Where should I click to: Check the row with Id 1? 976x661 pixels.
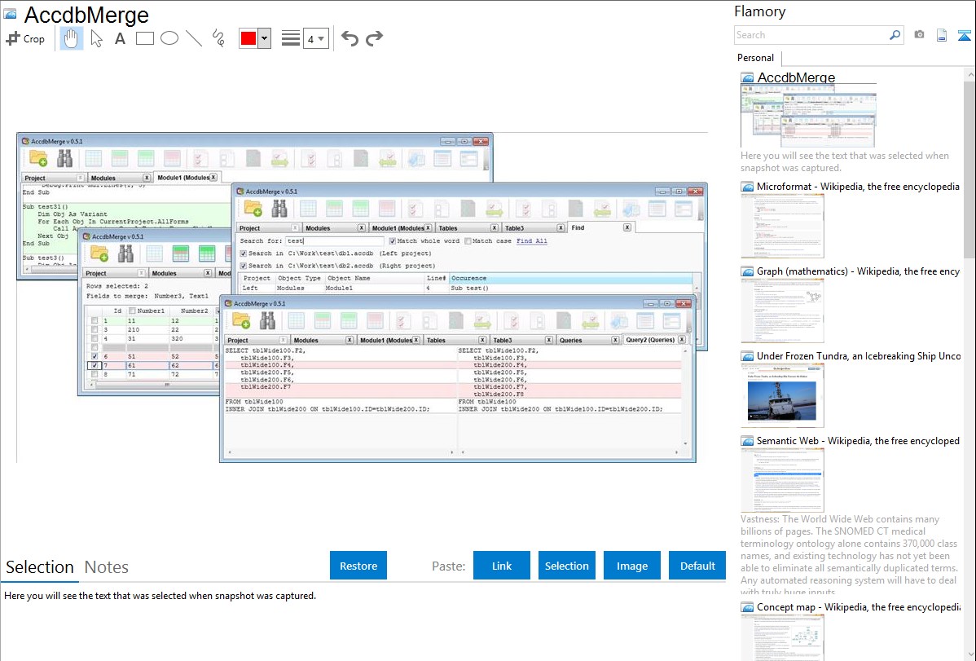coord(95,321)
